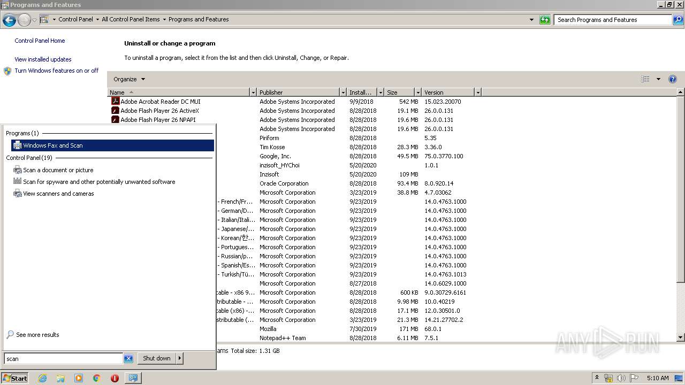Click See more results link

[37, 335]
